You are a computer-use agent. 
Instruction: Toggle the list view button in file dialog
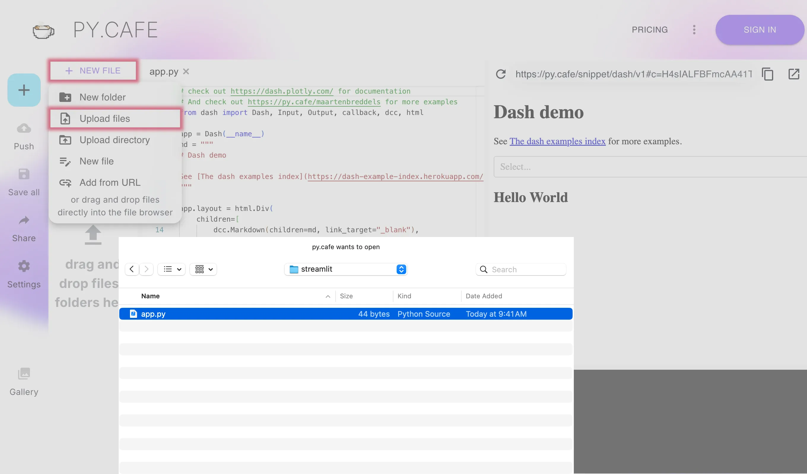pyautogui.click(x=171, y=269)
